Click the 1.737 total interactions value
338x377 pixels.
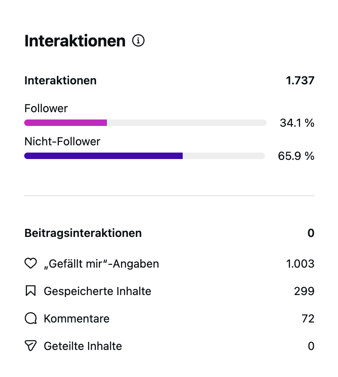[x=300, y=80]
